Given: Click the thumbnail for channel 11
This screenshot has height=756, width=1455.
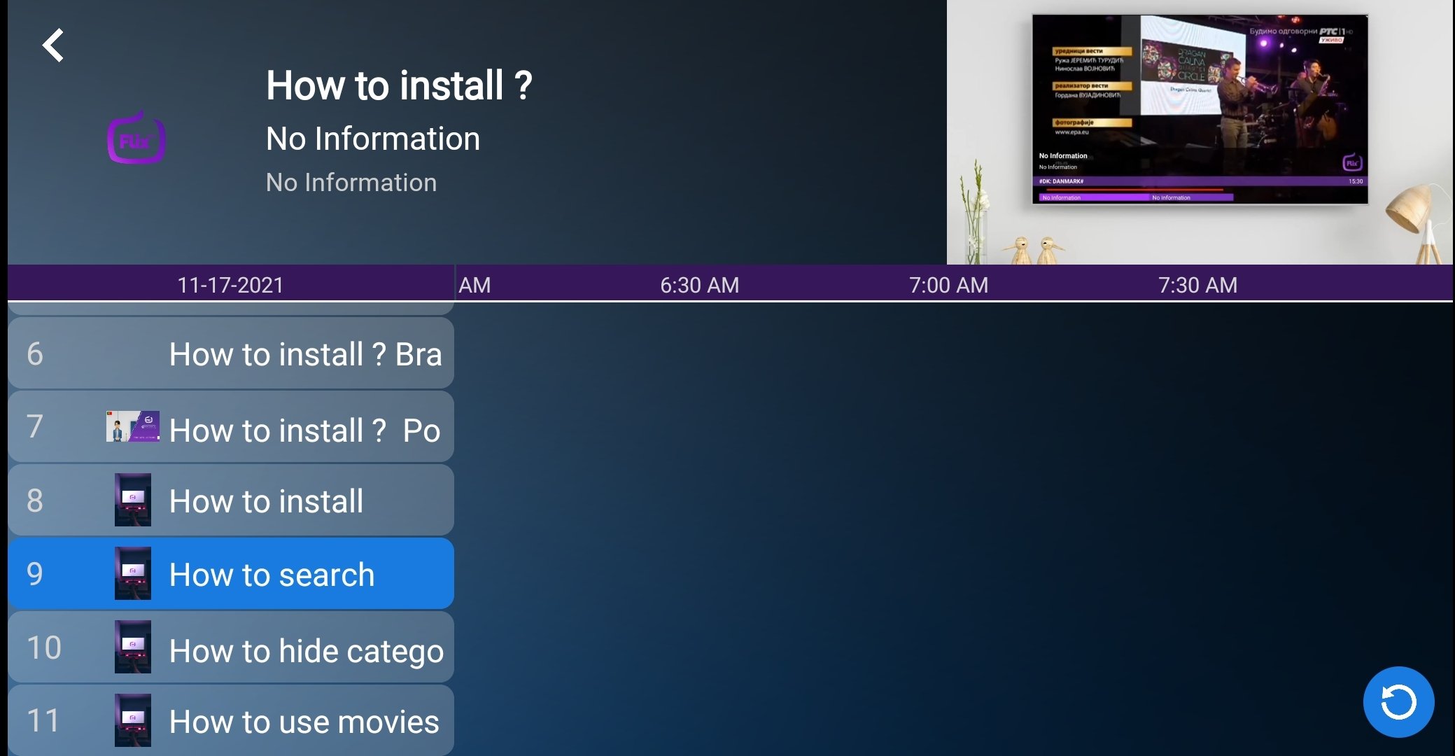Looking at the screenshot, I should tap(133, 720).
